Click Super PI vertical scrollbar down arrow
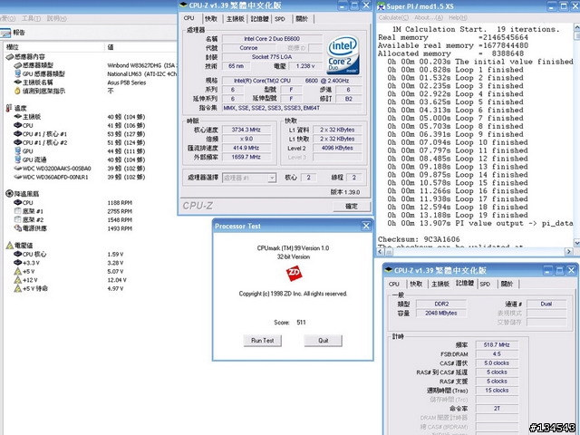Image resolution: width=580 pixels, height=435 pixels. (x=576, y=243)
